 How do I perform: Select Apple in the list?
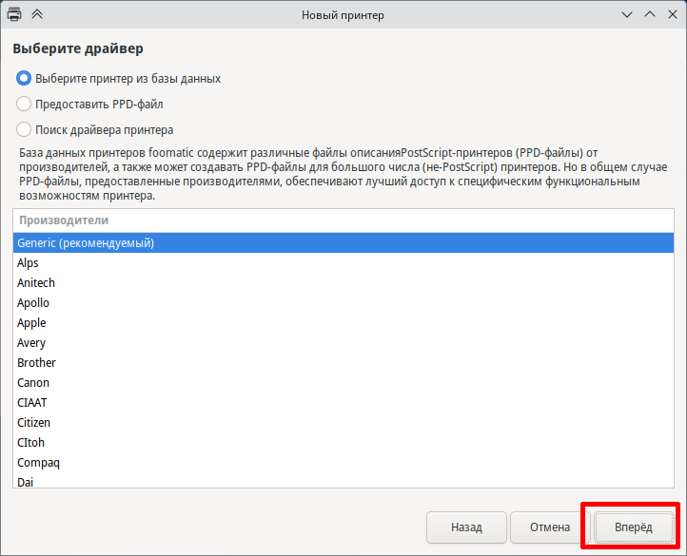point(343,323)
